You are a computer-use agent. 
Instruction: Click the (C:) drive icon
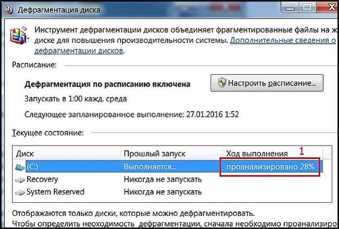point(20,167)
